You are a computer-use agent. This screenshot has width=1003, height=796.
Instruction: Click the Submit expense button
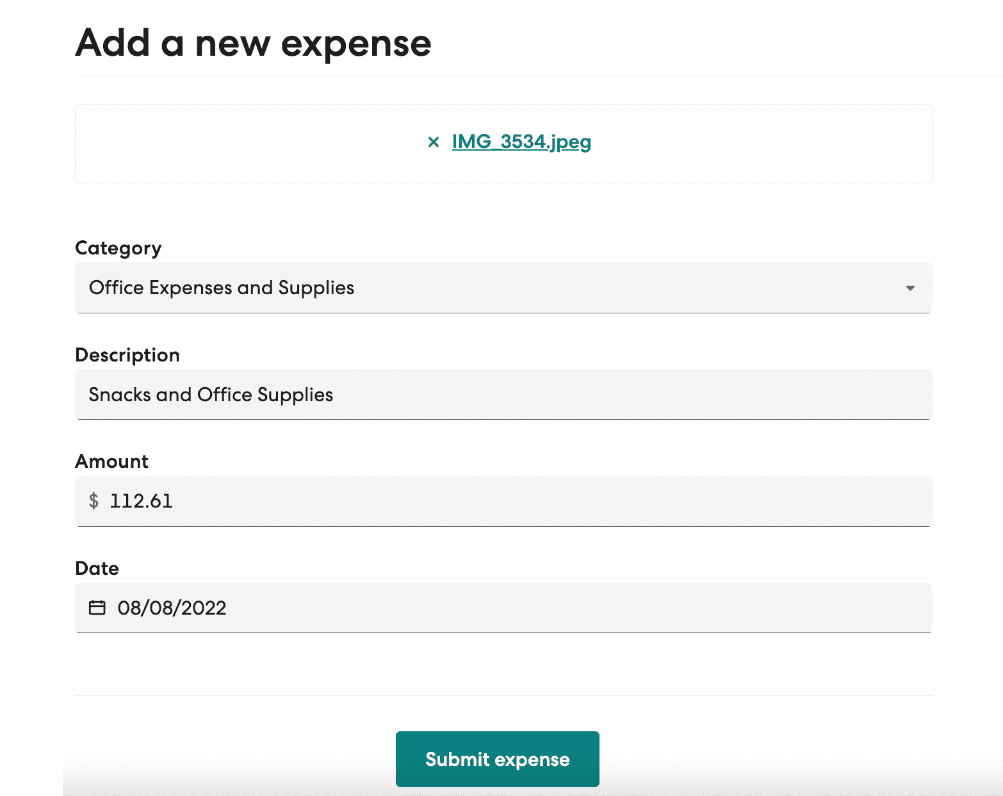498,759
